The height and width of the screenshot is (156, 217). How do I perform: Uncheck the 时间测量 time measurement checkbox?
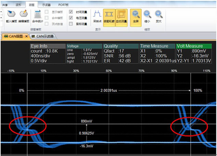(71, 12)
